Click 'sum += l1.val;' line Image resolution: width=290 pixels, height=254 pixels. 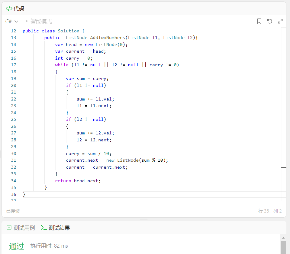click(95, 99)
